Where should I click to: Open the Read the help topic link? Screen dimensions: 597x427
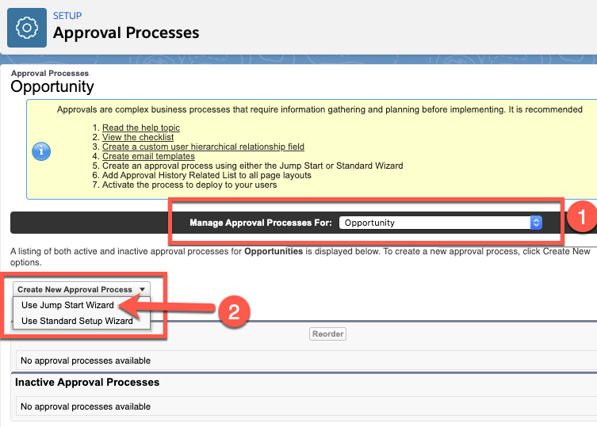tap(141, 128)
